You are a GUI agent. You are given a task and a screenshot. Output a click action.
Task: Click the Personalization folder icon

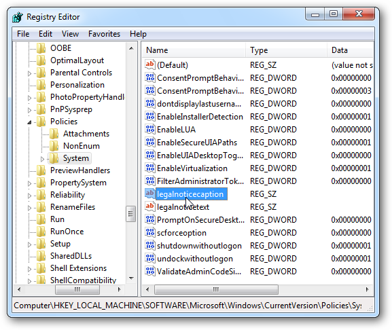coord(41,85)
